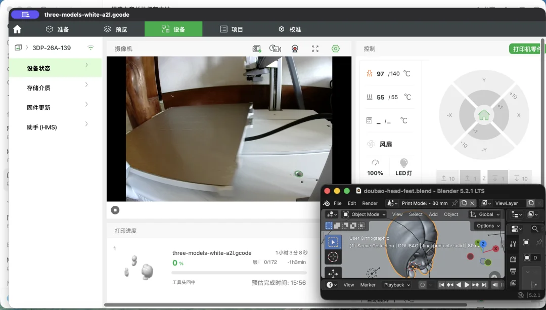The height and width of the screenshot is (310, 546).
Task: Click the print progress bar
Action: [239, 273]
